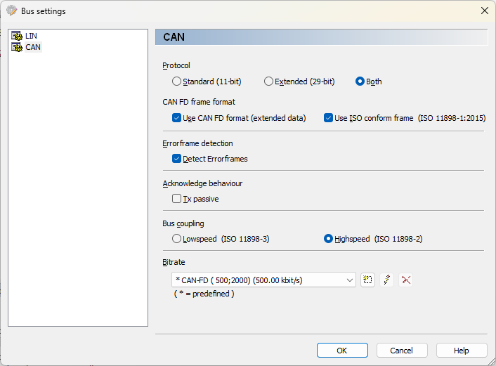Select Standard (11-bit) protocol
Image resolution: width=496 pixels, height=366 pixels.
[177, 81]
